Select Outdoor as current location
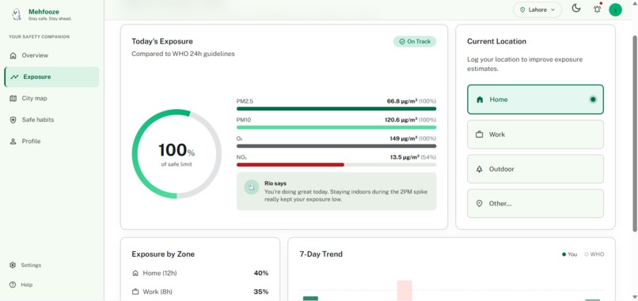638x301 pixels. [535, 169]
